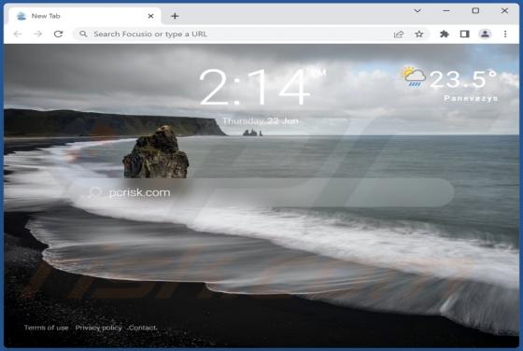The image size is (523, 351).
Task: Click the magnifier icon in page search
Action: 95,192
